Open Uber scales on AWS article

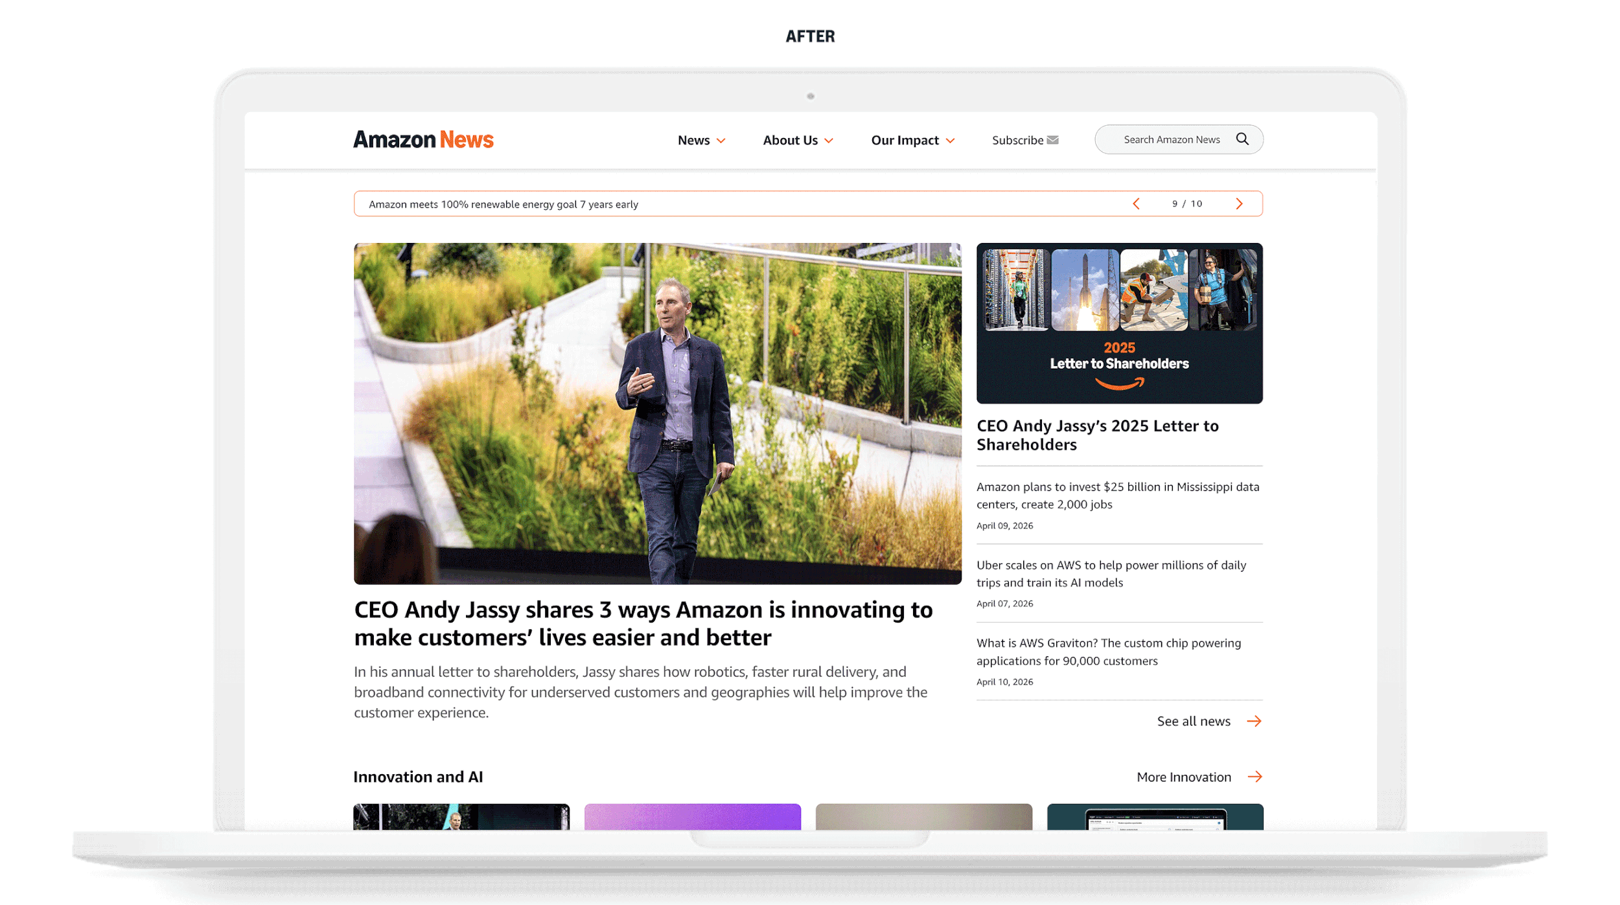[x=1111, y=573]
